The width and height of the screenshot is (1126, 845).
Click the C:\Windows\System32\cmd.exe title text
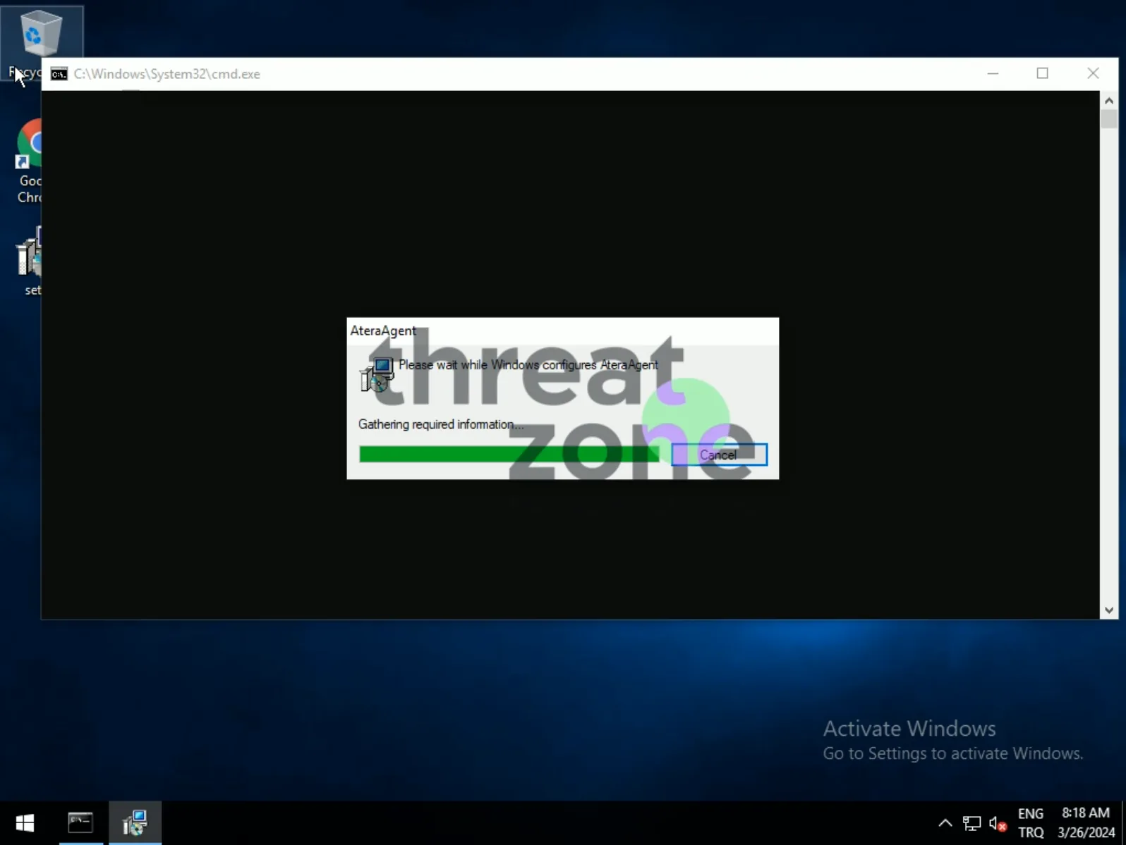[167, 74]
